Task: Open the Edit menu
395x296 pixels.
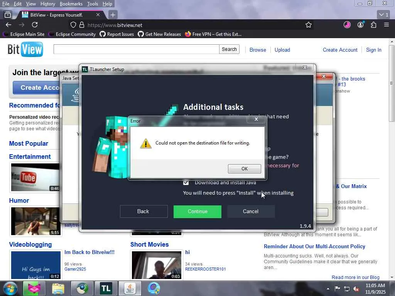Action: (17, 4)
